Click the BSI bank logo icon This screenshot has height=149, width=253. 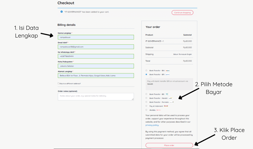click(167, 94)
